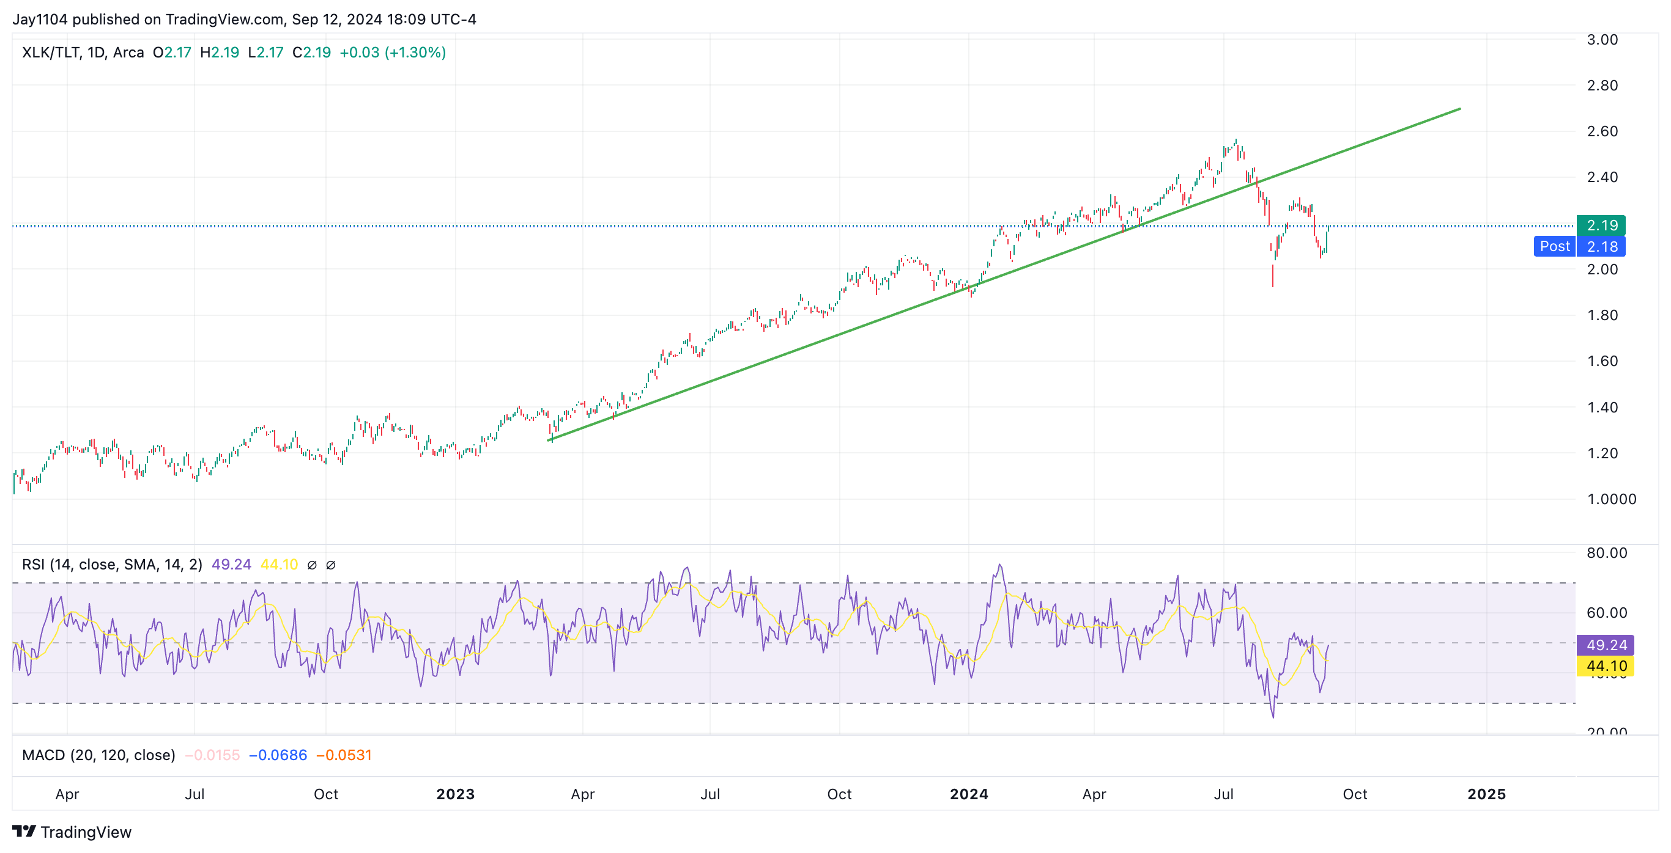Click the H2.19 high value

click(x=220, y=53)
